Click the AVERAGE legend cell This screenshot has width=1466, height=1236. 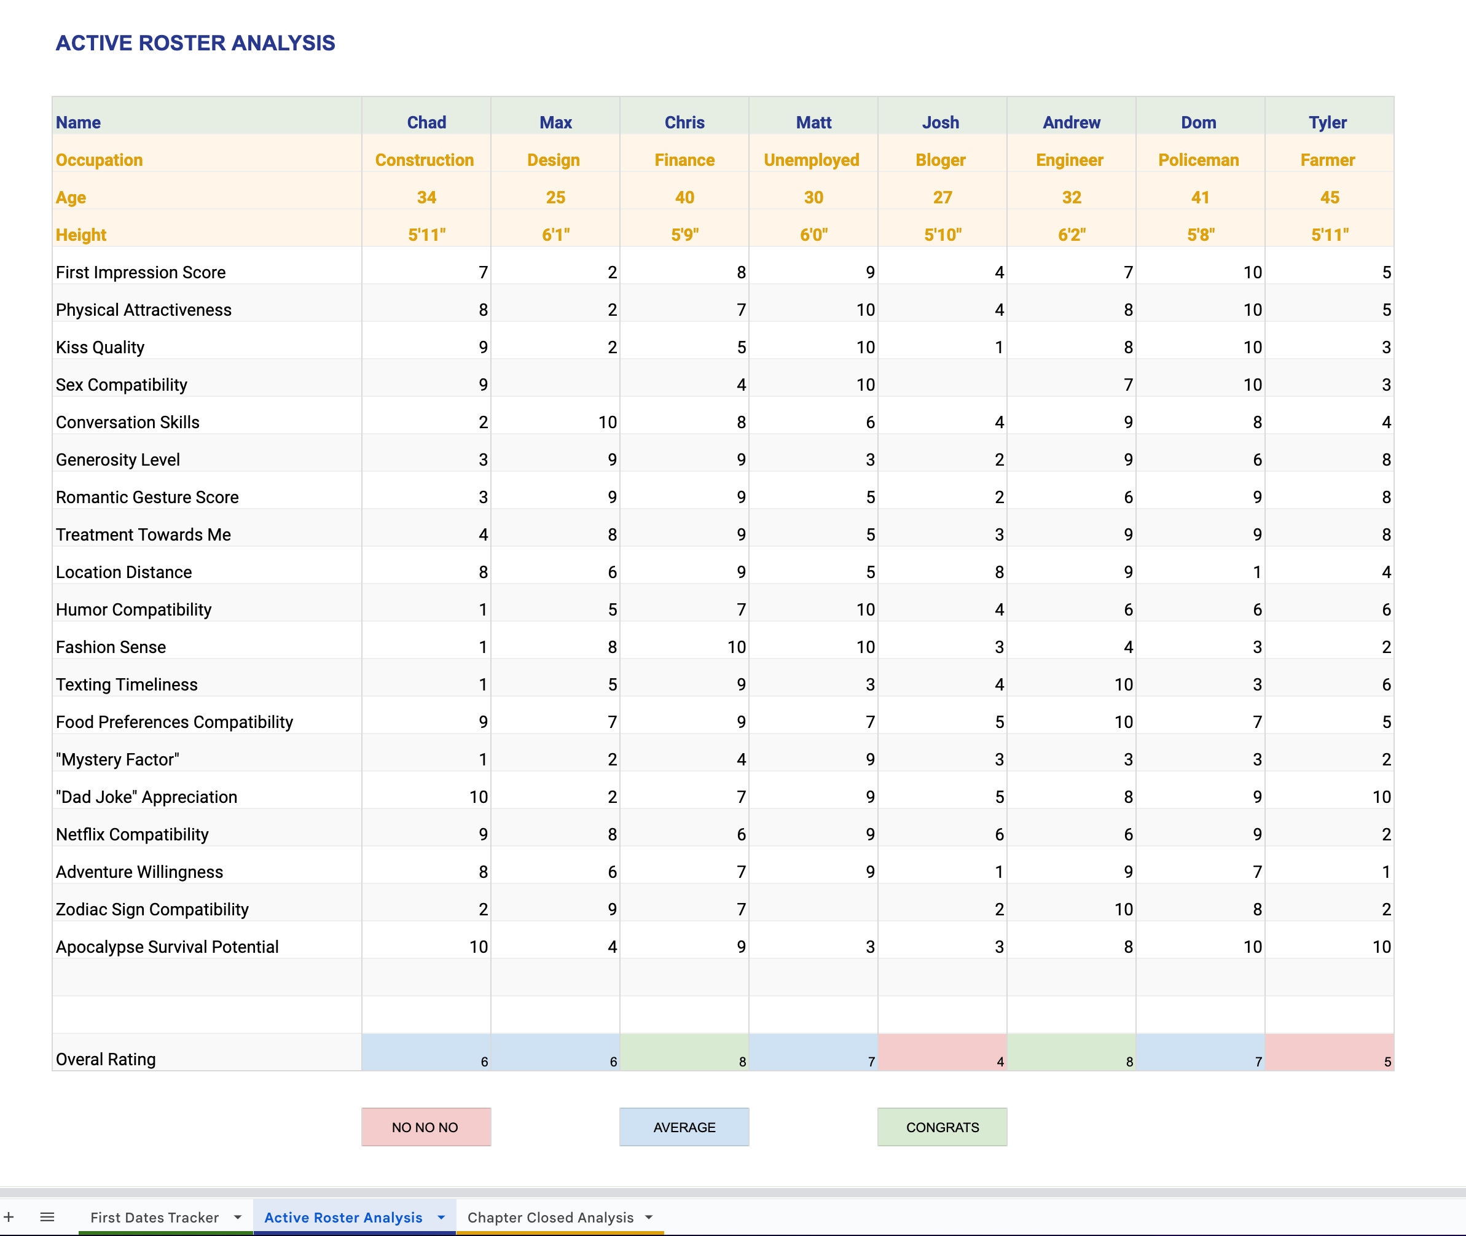pyautogui.click(x=683, y=1127)
